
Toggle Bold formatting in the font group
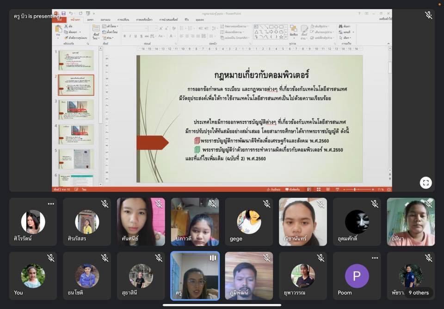pyautogui.click(x=123, y=36)
